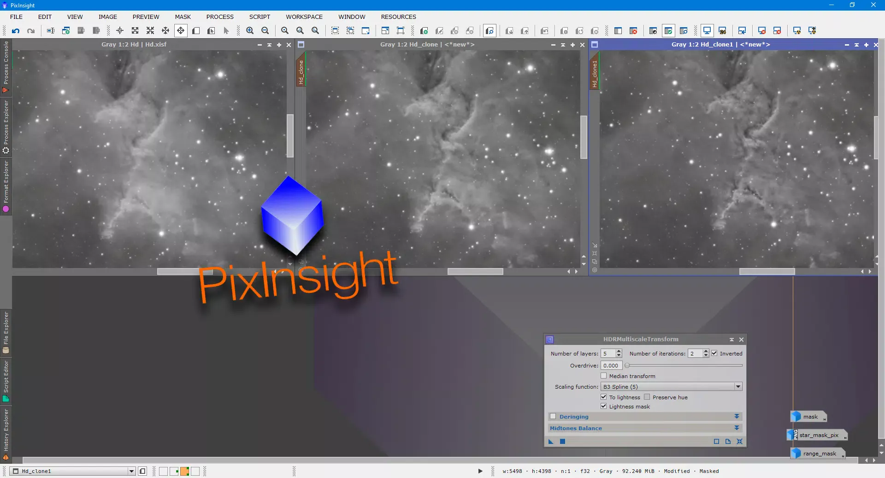Screen dimensions: 885x478
Task: Open the MASK menu
Action: click(183, 17)
